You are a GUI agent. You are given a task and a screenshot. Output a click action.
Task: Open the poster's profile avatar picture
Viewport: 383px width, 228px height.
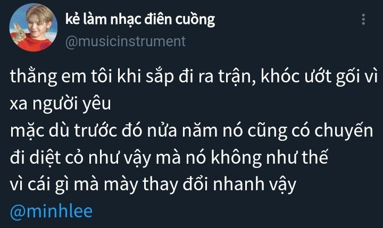[34, 27]
